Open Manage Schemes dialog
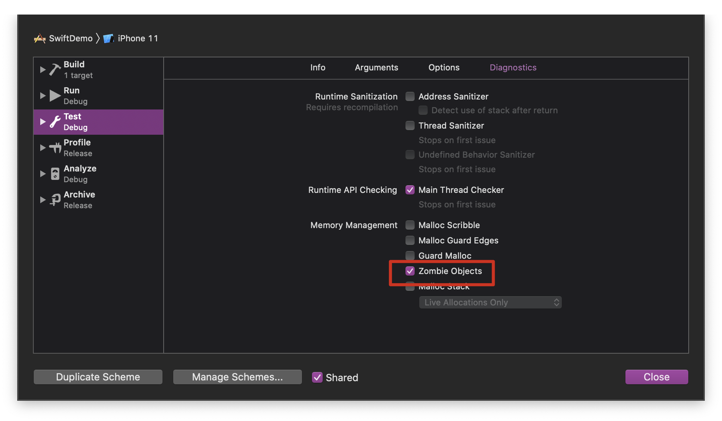Image resolution: width=722 pixels, height=421 pixels. (x=237, y=377)
